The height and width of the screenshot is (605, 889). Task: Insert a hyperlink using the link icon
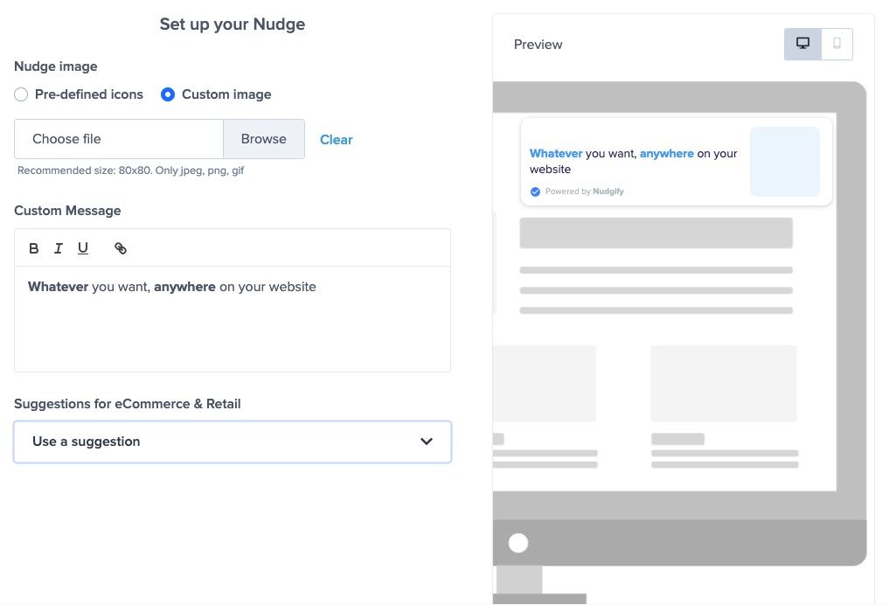121,248
